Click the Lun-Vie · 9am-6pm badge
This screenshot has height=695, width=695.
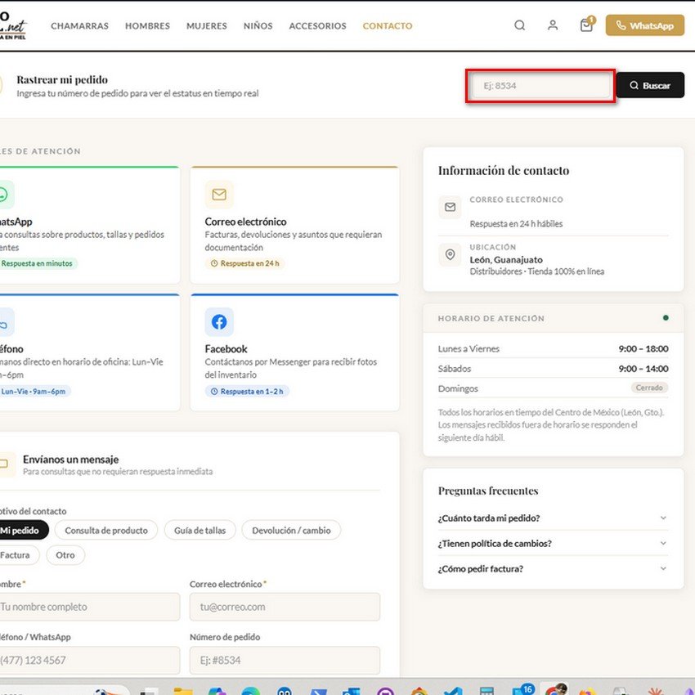point(34,391)
